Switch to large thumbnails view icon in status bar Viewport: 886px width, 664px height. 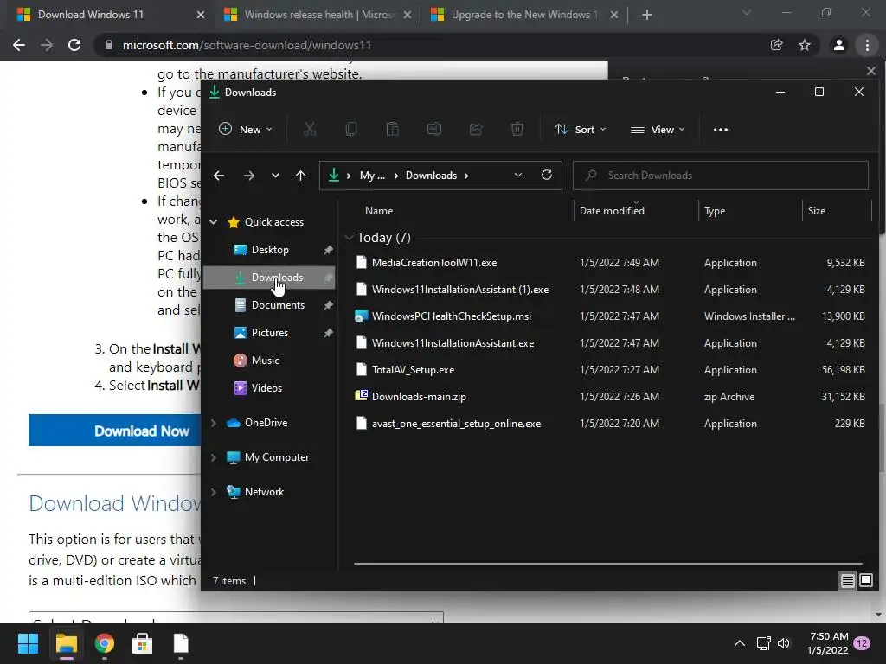click(x=865, y=580)
